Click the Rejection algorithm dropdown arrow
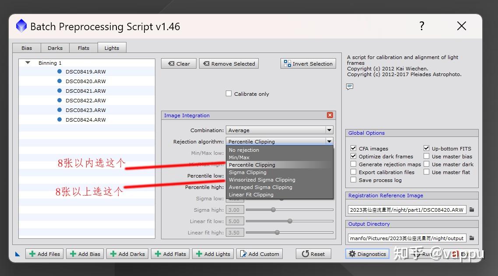 point(330,141)
